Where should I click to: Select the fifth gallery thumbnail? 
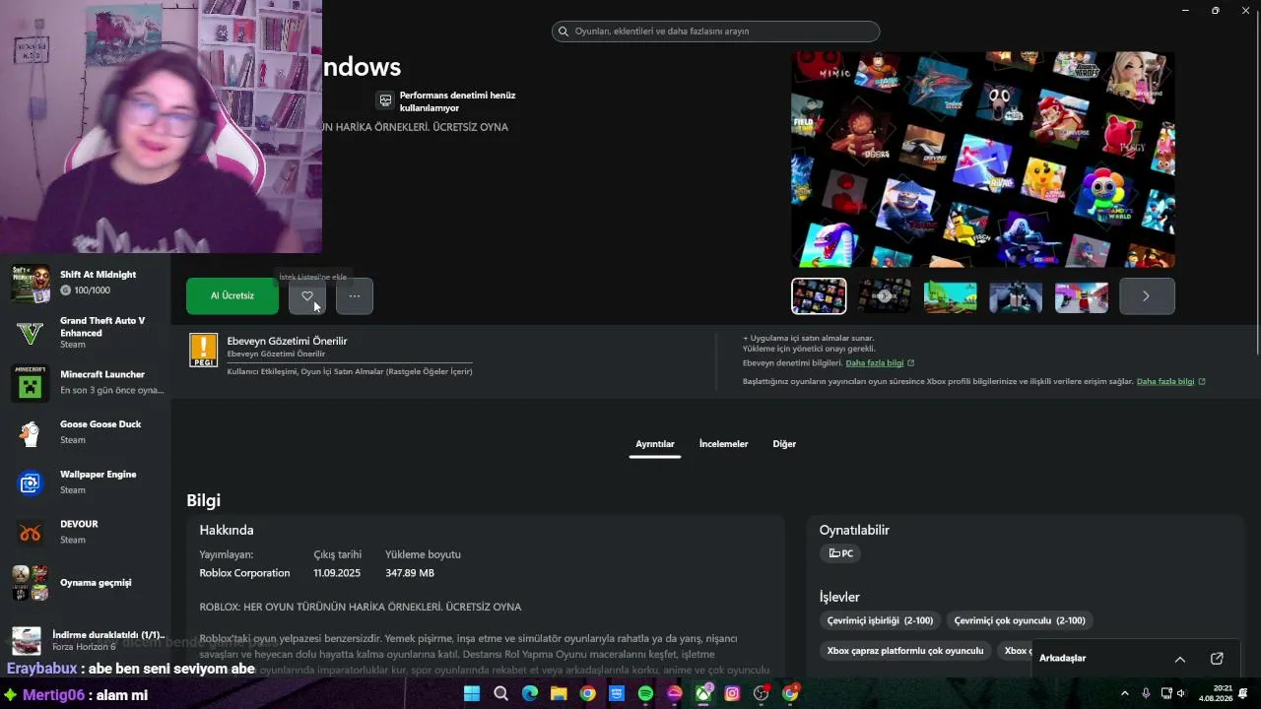(1082, 296)
